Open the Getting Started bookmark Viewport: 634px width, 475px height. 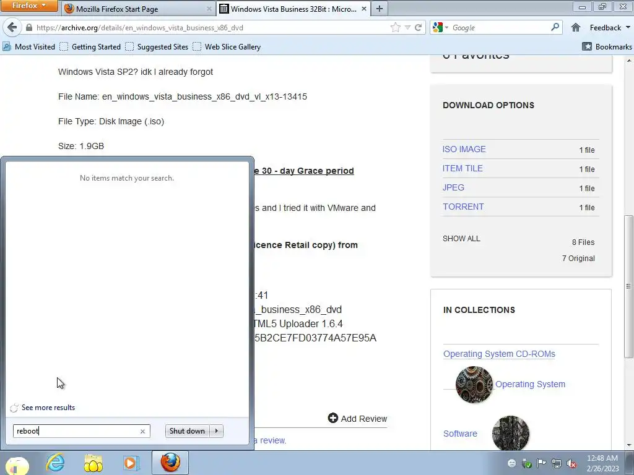pyautogui.click(x=90, y=47)
